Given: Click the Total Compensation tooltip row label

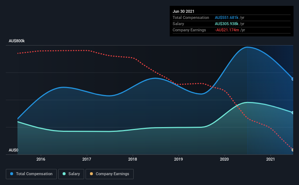Looking at the screenshot, I should (x=191, y=17).
